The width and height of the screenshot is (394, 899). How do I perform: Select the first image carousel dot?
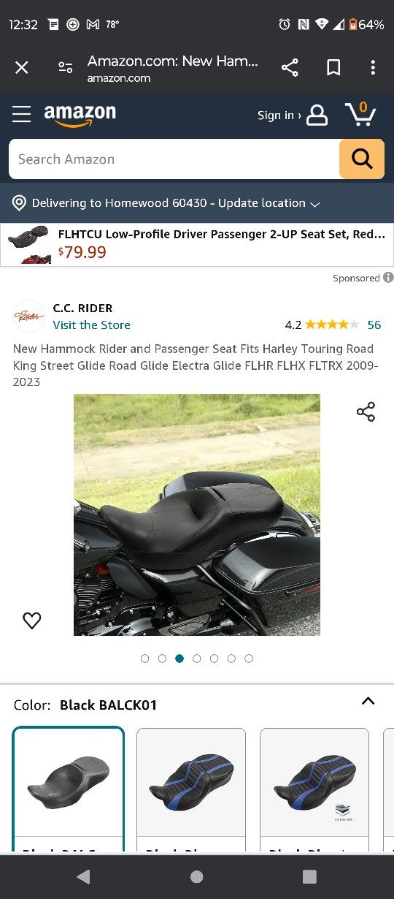[144, 659]
